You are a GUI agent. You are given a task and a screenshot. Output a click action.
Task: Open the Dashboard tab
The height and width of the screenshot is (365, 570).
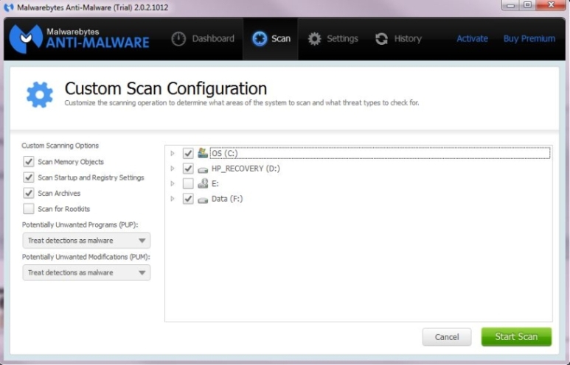click(203, 39)
